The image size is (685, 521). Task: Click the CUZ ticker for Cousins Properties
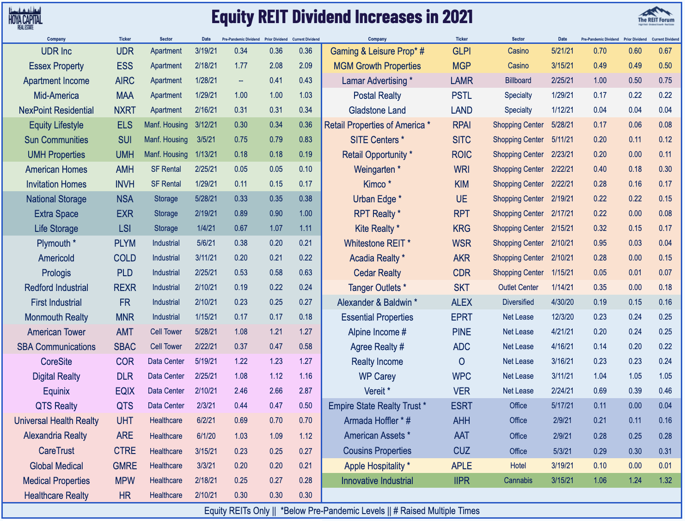tap(462, 451)
